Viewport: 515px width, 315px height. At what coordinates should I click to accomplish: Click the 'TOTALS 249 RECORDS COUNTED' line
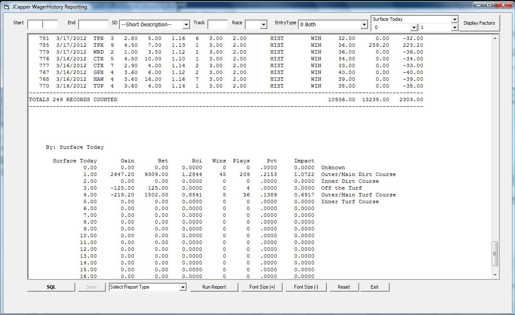(x=73, y=99)
